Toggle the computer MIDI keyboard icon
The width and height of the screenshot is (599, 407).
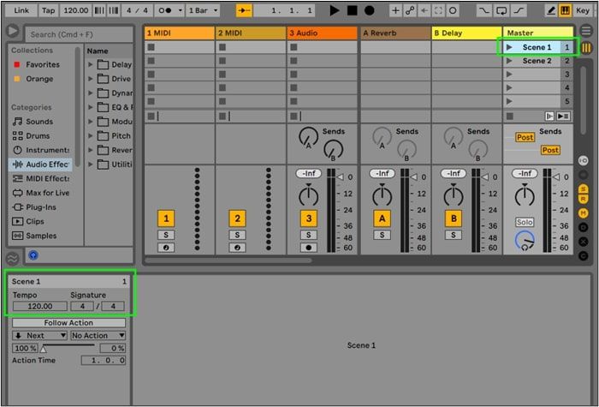565,10
